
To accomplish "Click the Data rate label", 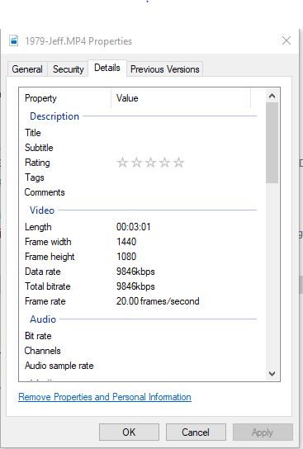I will [43, 272].
